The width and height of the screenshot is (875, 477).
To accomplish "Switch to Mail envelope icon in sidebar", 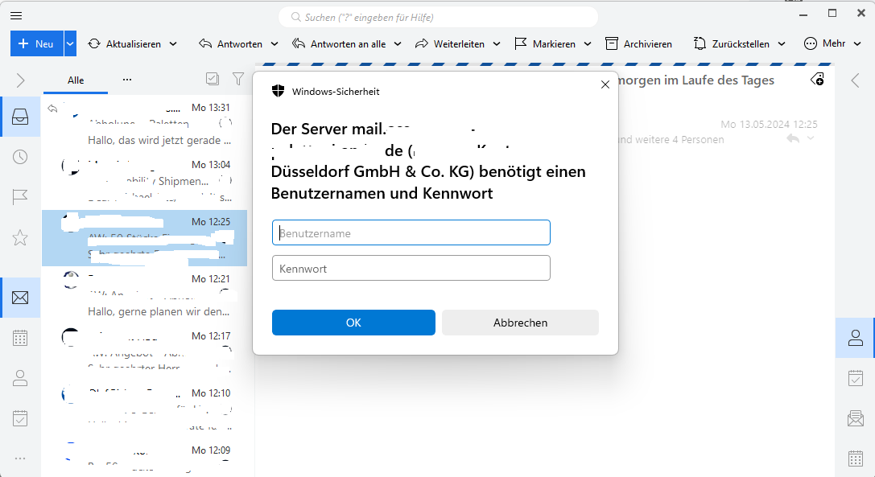I will [x=20, y=298].
